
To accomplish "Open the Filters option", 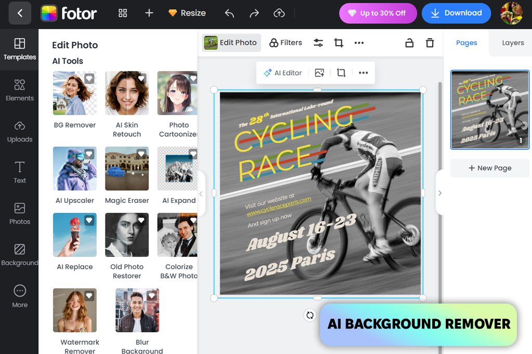I will pyautogui.click(x=286, y=43).
